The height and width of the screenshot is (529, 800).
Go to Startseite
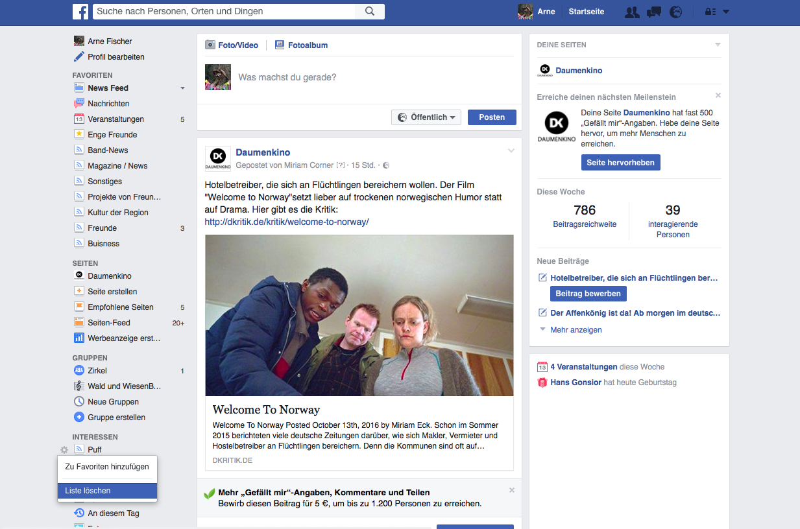pyautogui.click(x=587, y=12)
